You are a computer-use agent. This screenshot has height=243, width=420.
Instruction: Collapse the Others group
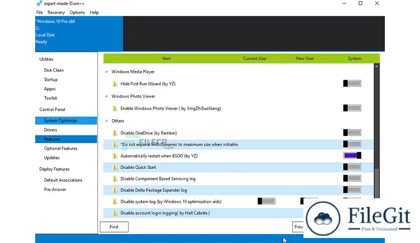[107, 121]
